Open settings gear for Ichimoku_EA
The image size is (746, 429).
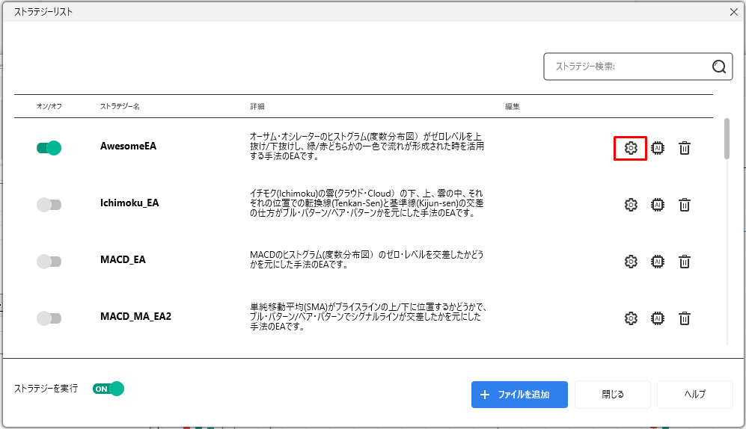pos(630,205)
